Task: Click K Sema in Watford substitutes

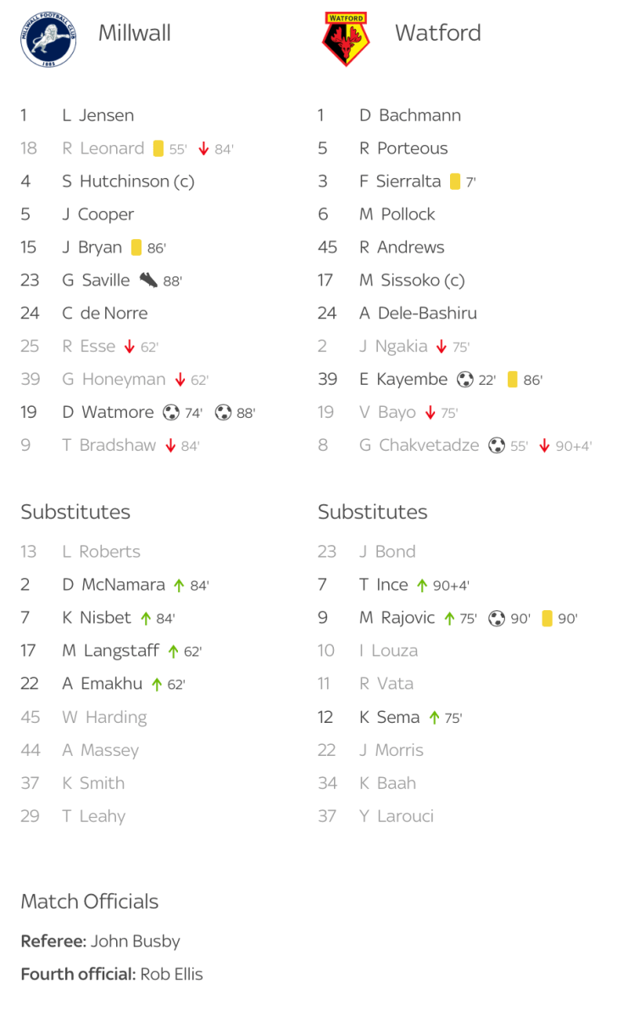Action: point(389,717)
